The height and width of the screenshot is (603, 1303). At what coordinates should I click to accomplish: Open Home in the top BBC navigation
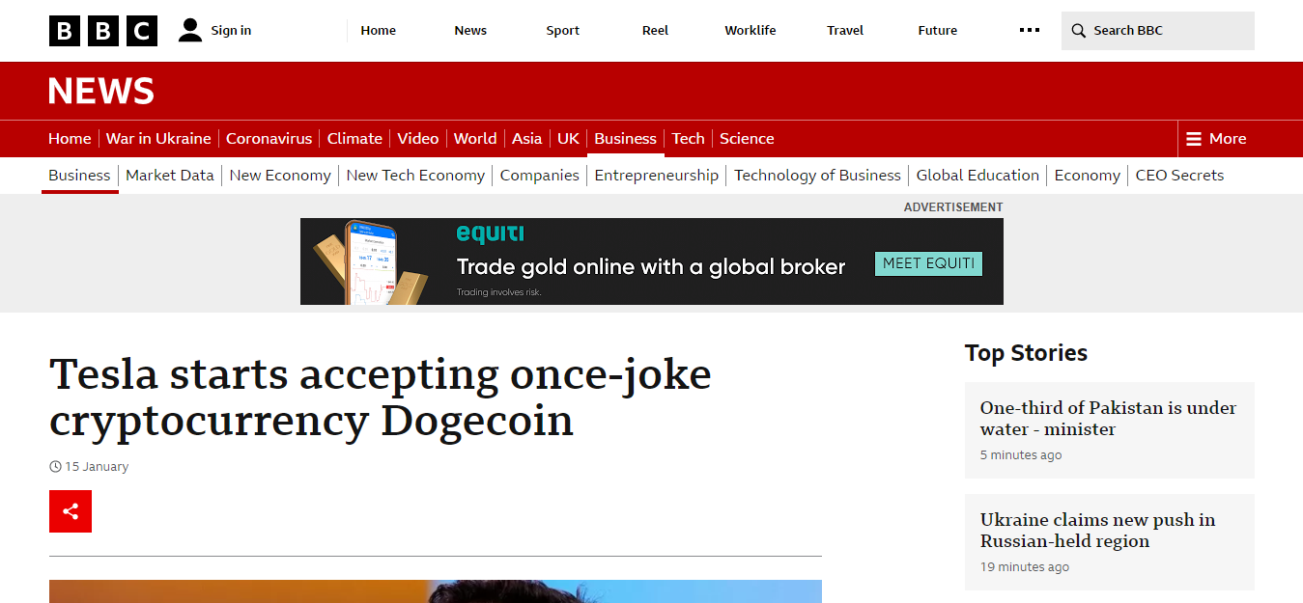coord(379,31)
